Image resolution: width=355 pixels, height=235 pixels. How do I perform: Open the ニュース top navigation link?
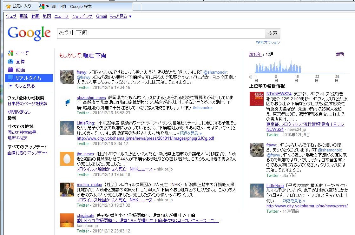click(62, 16)
